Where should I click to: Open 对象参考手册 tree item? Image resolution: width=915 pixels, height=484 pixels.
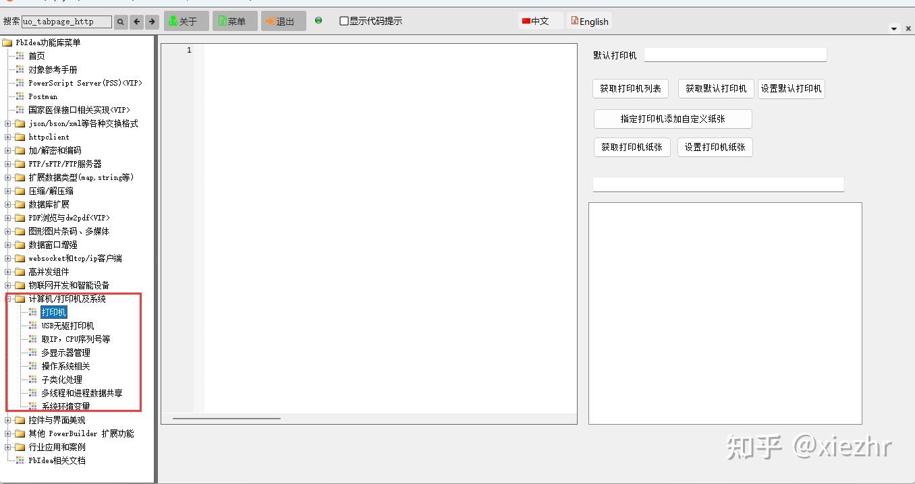(x=53, y=69)
